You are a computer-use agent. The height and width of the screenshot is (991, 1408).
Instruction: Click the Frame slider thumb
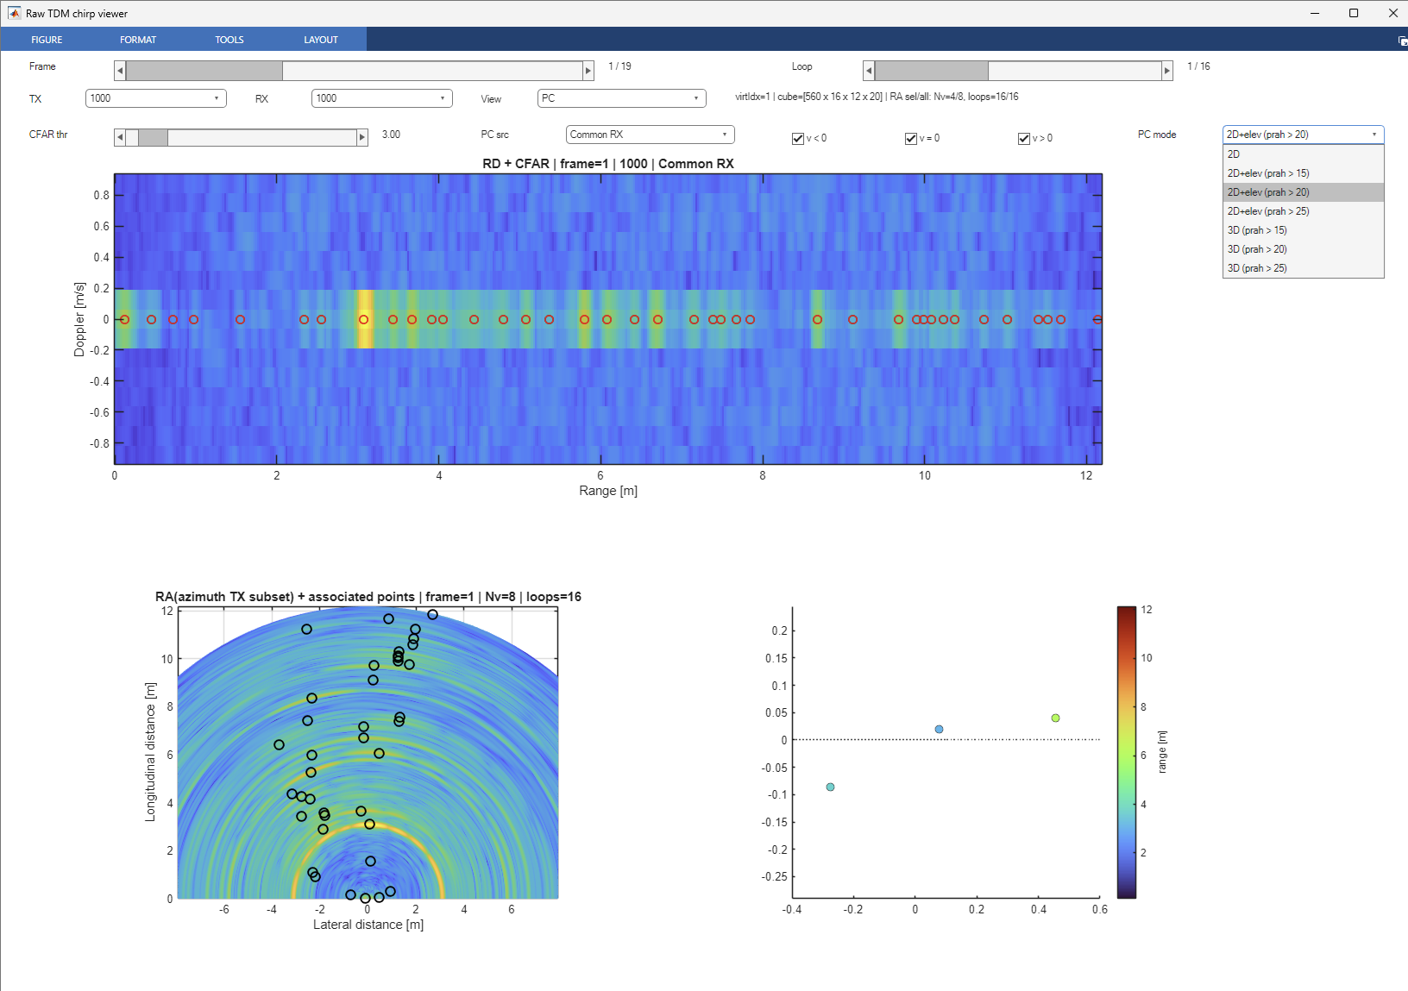tap(204, 71)
